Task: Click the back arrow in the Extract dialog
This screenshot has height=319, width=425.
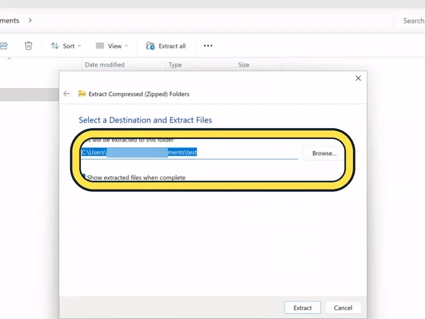Action: pos(66,94)
